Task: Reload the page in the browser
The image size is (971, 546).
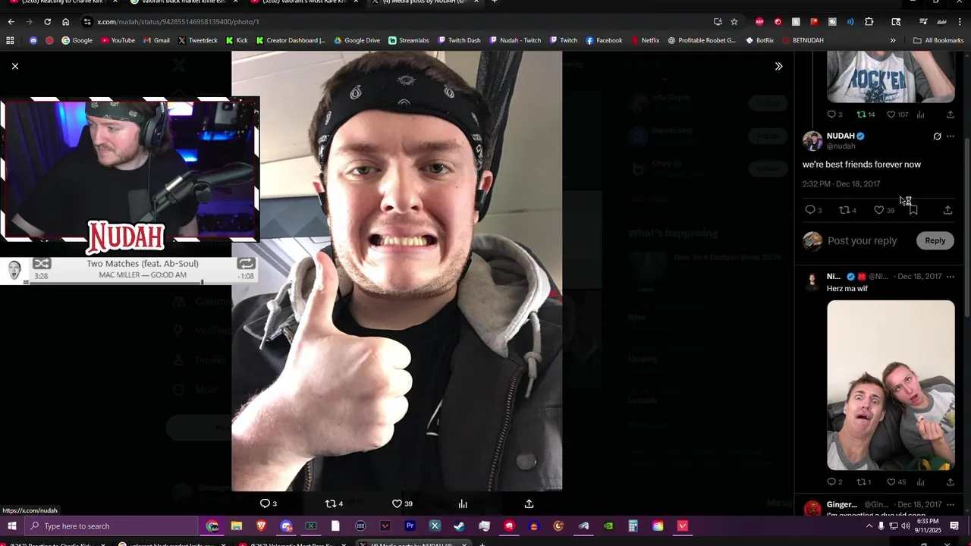Action: 47,22
